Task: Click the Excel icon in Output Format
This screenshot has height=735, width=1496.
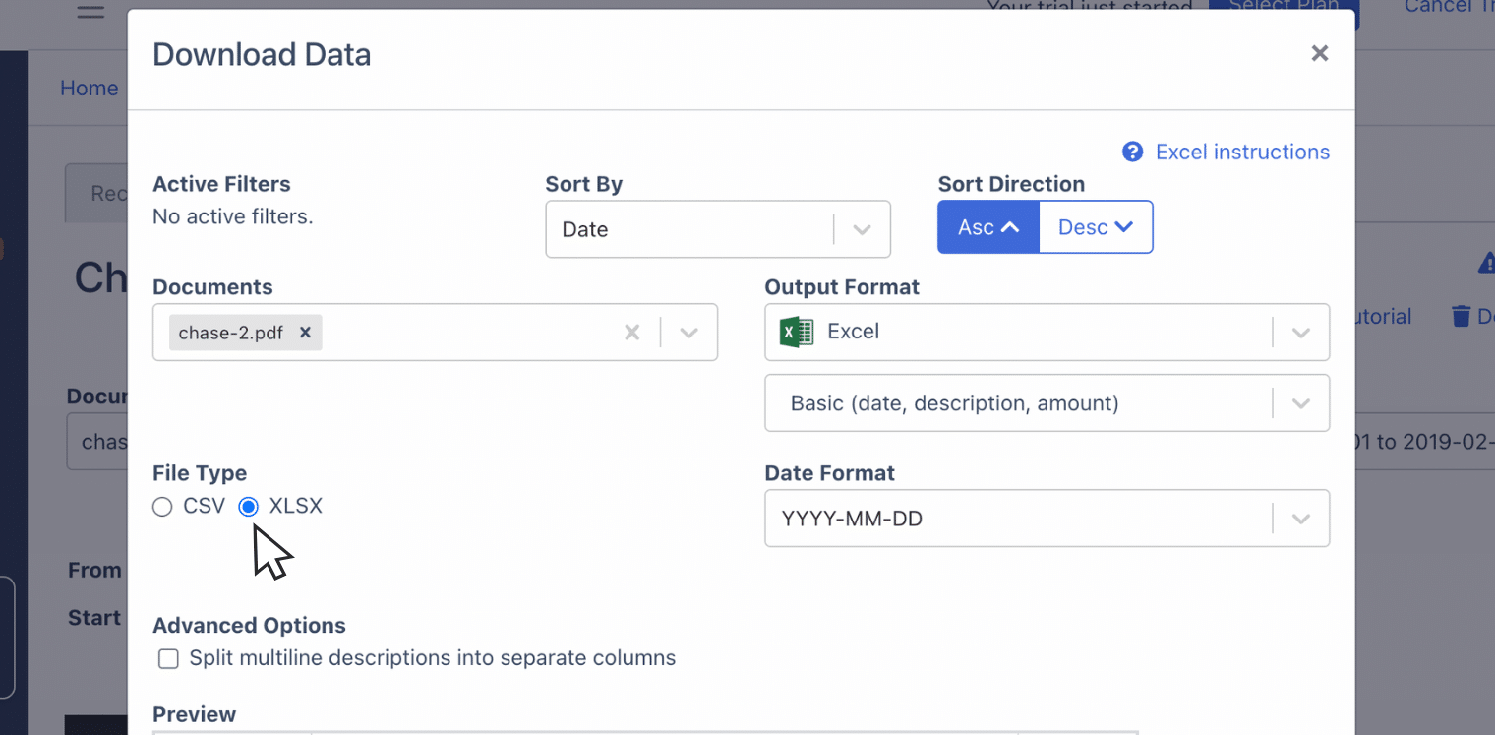Action: 797,332
